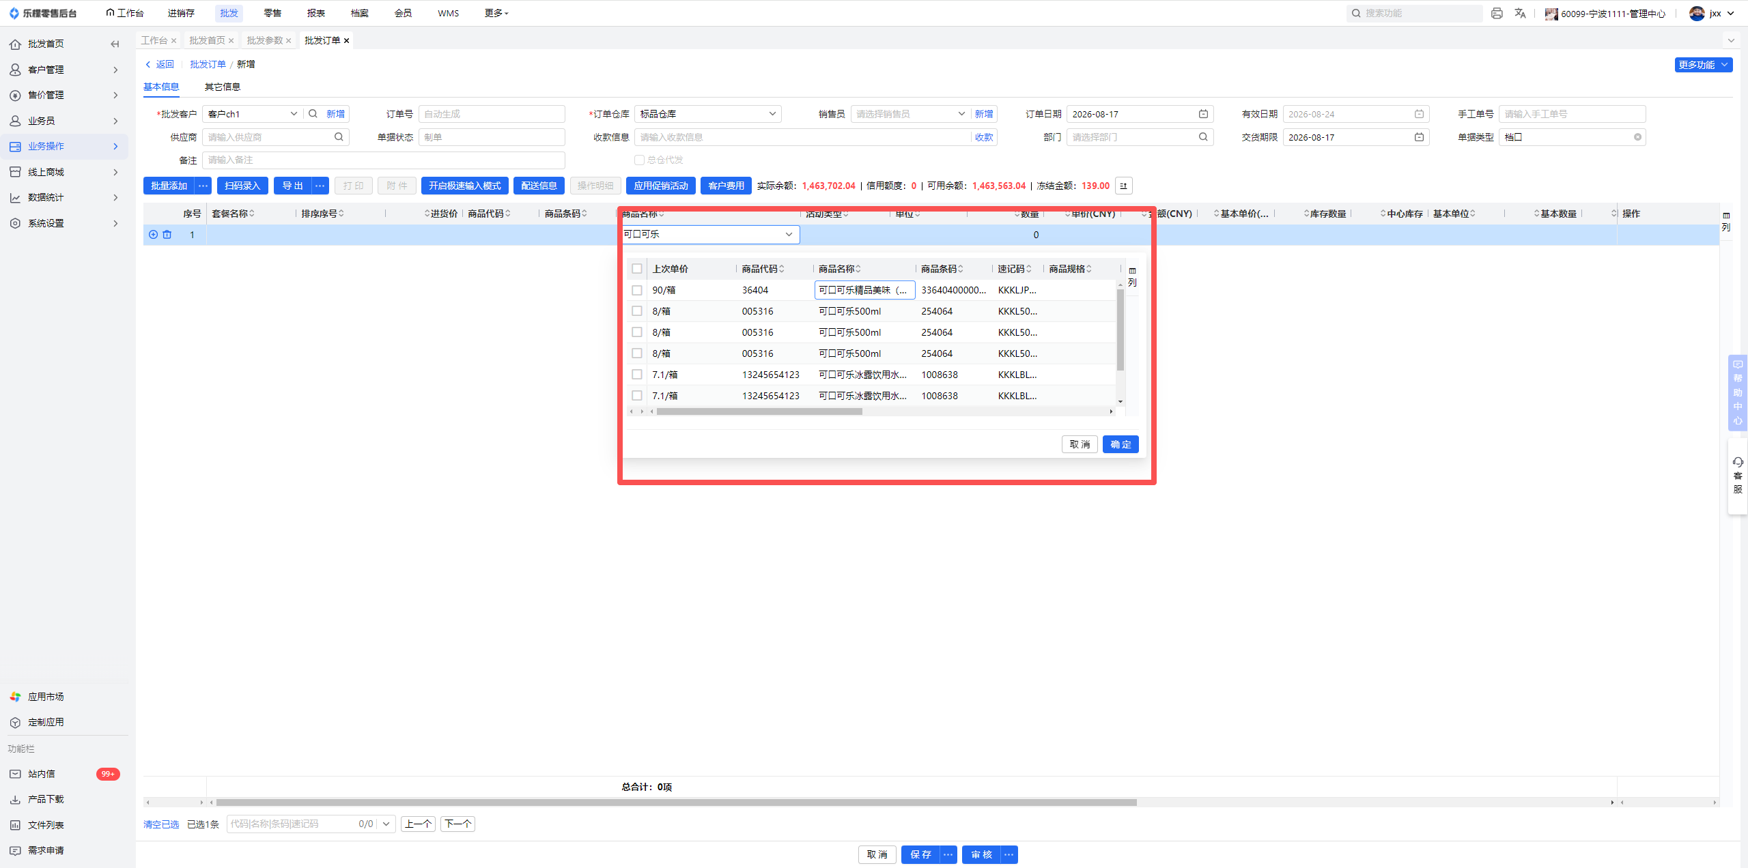Switch to the 批发首页 tab
The width and height of the screenshot is (1748, 868).
(207, 41)
